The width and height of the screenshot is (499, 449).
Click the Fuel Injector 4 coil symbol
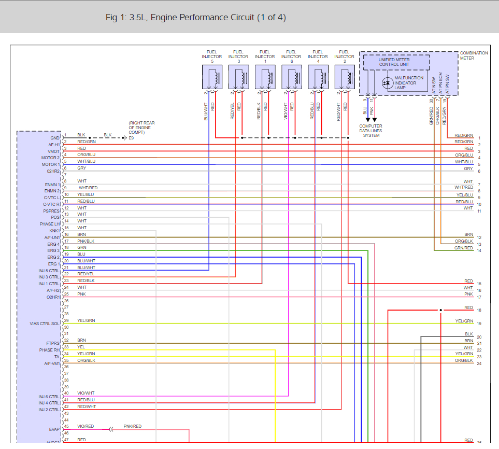click(318, 77)
